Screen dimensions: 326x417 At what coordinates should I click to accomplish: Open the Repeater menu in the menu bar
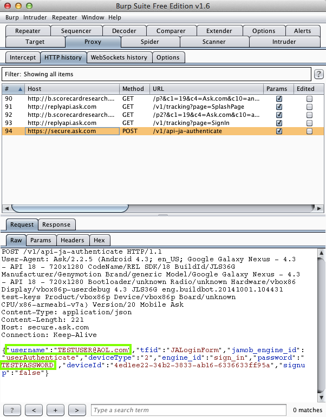(x=64, y=17)
